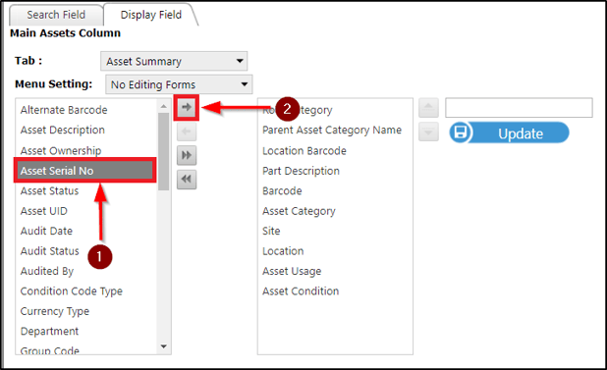Screen dimensions: 607x370
Task: Select Asset UID in available list
Action: tap(44, 211)
